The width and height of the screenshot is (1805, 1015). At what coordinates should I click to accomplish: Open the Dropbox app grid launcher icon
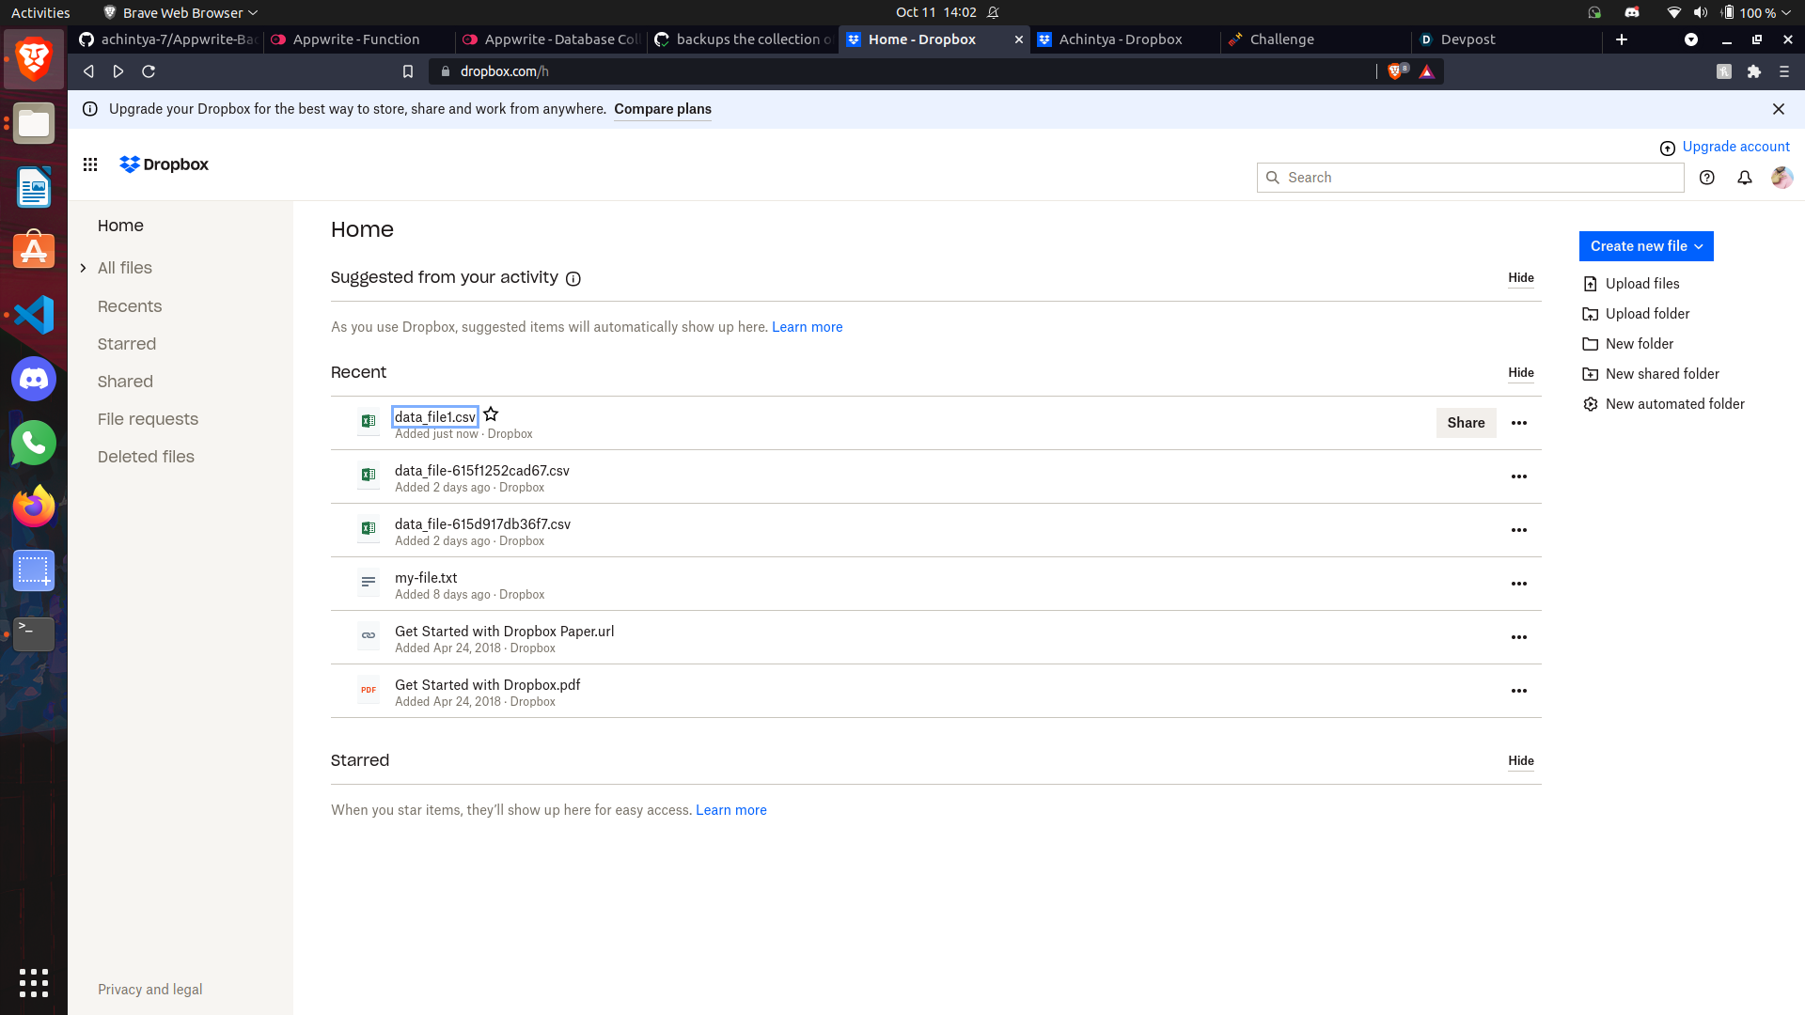(90, 164)
